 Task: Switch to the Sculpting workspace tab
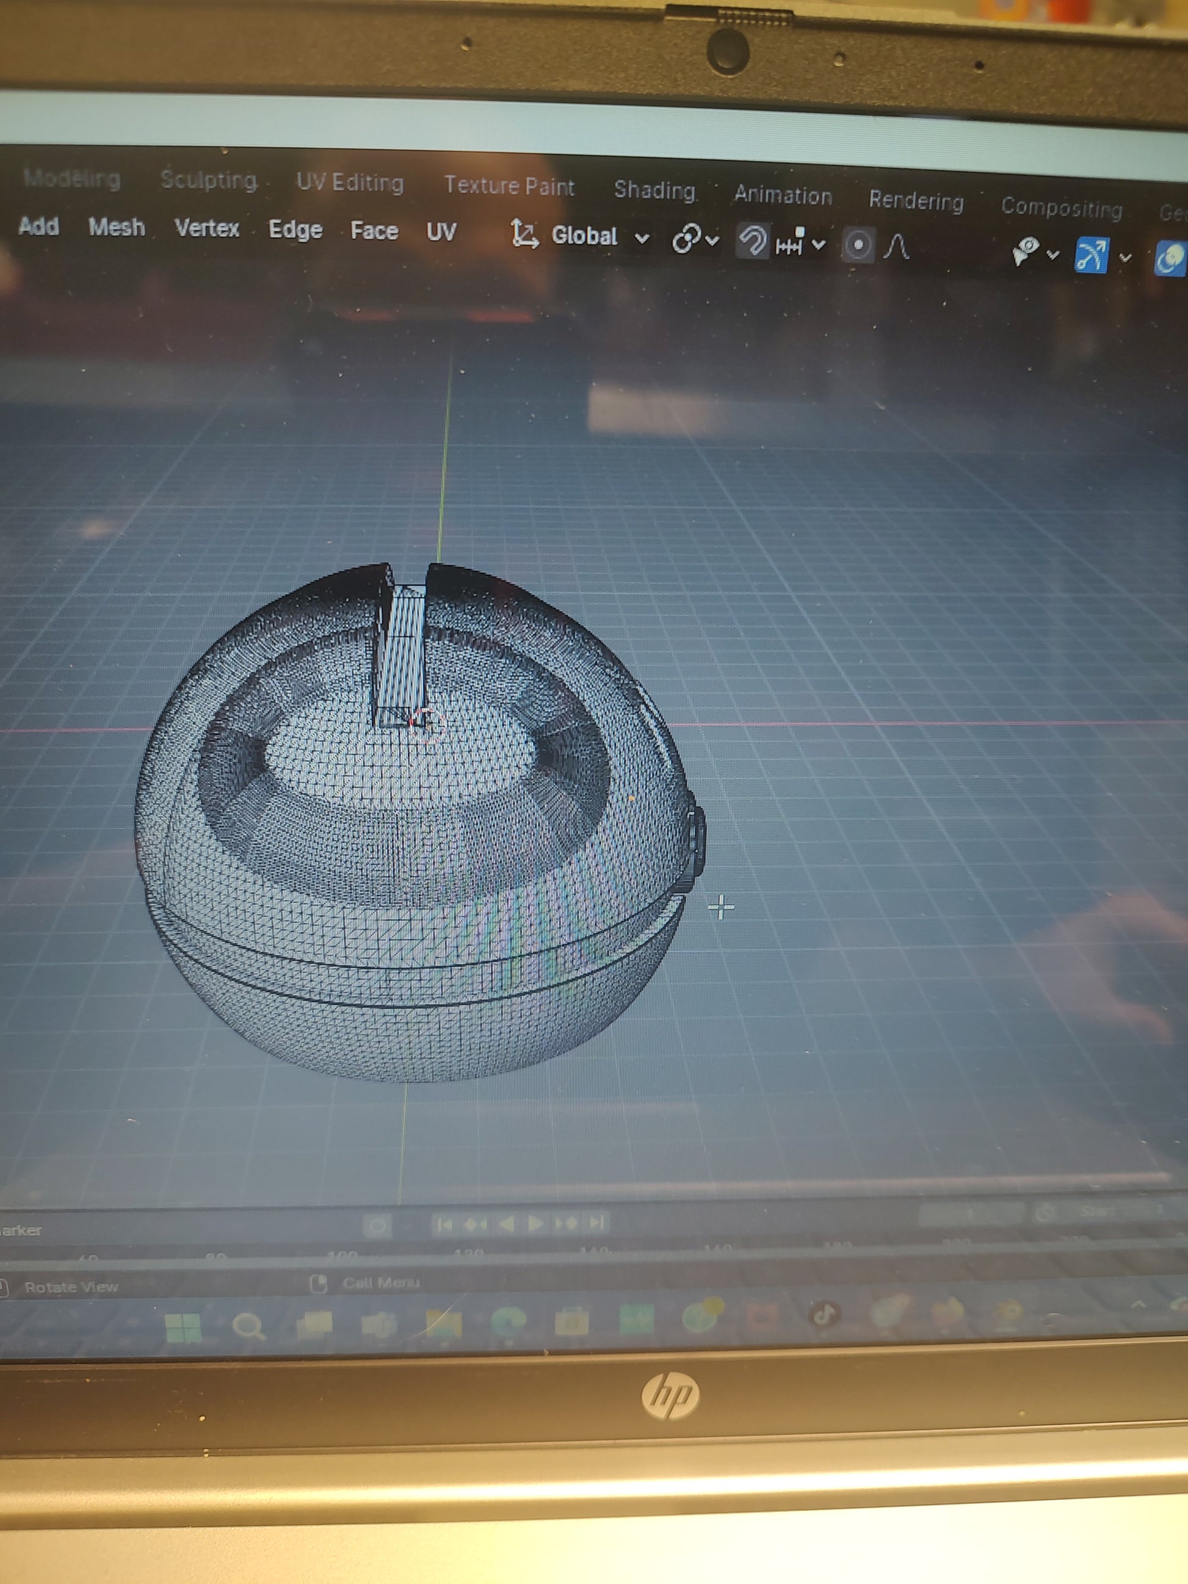tap(209, 179)
